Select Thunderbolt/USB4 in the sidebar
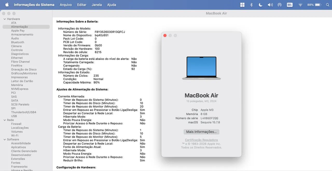Image resolution: width=332 pixels, height=171 pixels. [x=24, y=112]
